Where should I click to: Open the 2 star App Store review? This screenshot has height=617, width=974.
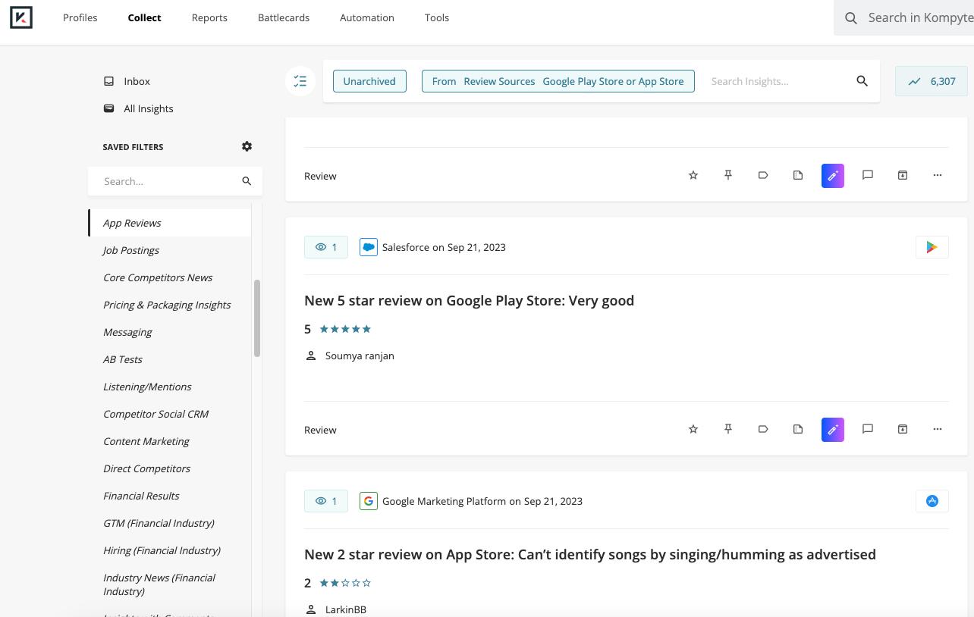point(590,554)
